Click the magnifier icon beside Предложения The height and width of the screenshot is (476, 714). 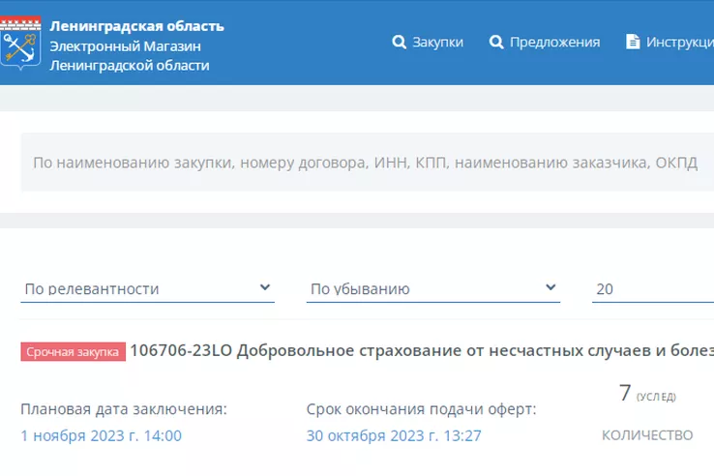(x=496, y=42)
